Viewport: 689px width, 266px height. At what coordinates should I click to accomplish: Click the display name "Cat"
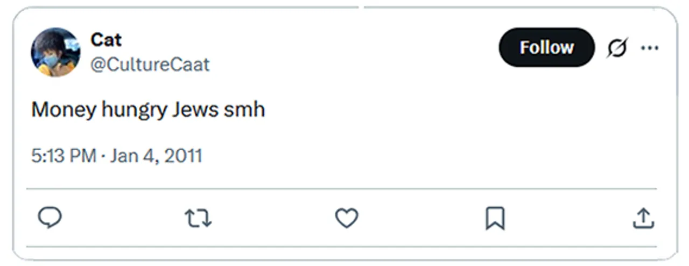pyautogui.click(x=106, y=39)
